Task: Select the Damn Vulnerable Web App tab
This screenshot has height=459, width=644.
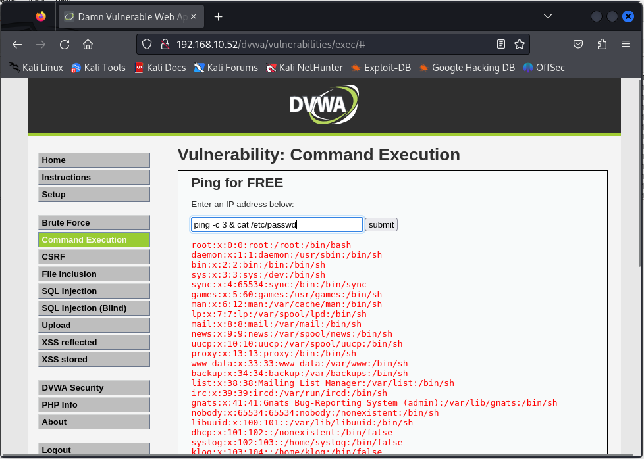Action: point(131,17)
